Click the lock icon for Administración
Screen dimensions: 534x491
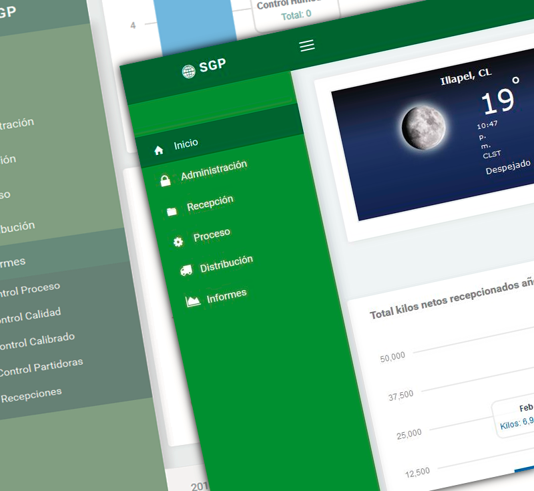point(165,180)
